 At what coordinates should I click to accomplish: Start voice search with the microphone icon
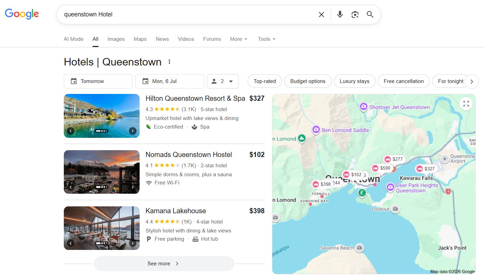(340, 14)
